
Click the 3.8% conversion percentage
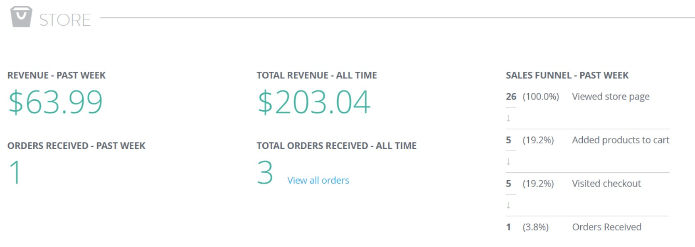[535, 227]
